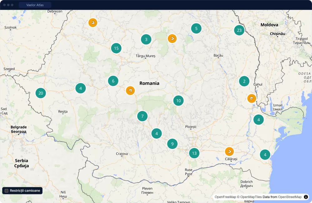This screenshot has width=312, height=203.
Task: Click the Craiova city label
Action: click(122, 154)
